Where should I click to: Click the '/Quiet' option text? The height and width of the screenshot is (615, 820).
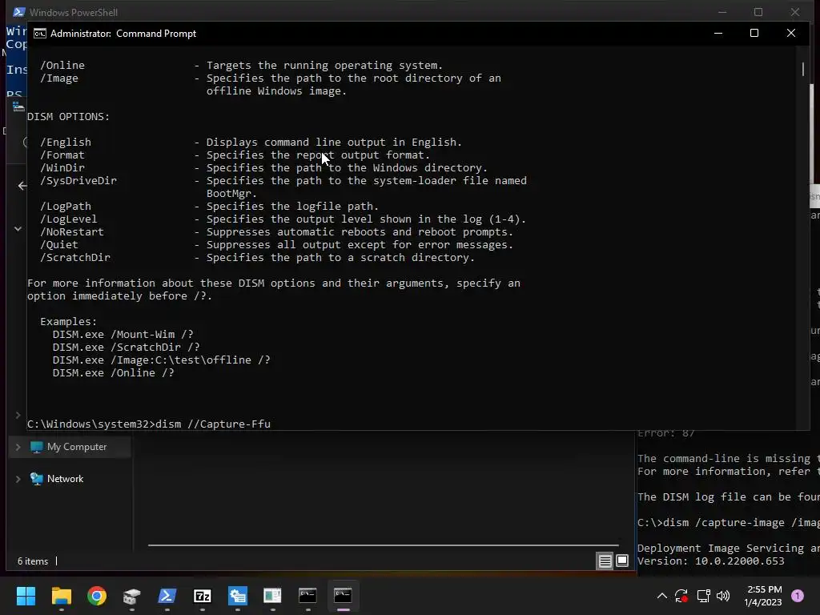59,245
